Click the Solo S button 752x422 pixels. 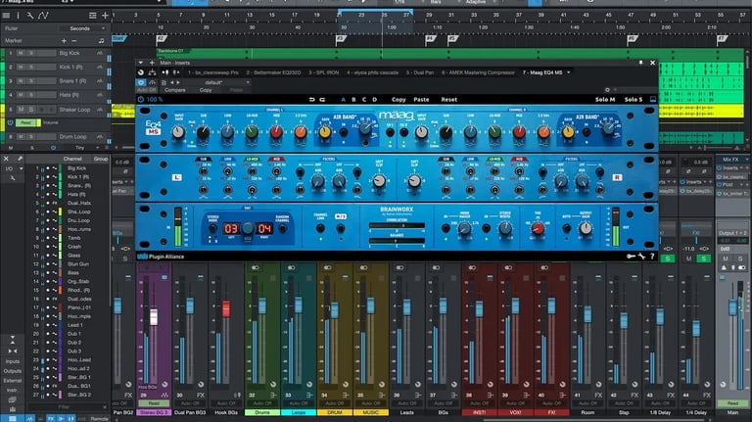[x=634, y=99]
